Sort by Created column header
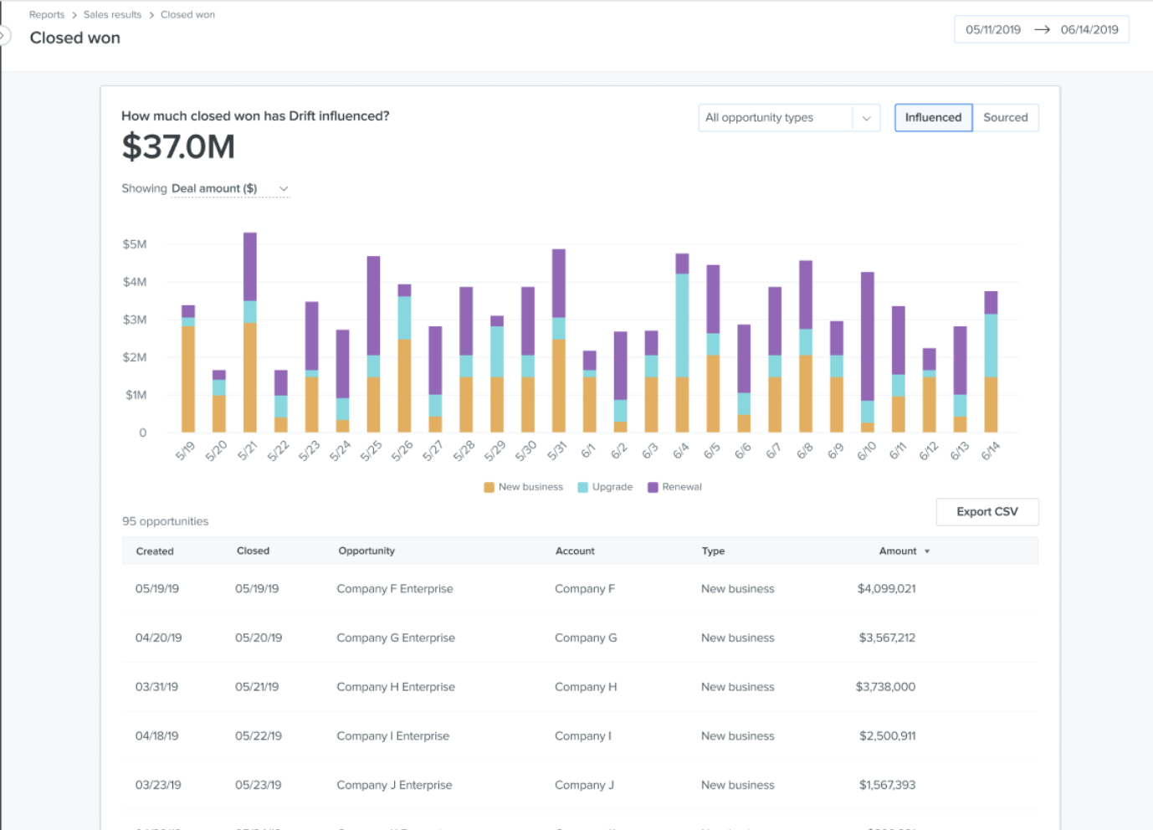 click(155, 551)
